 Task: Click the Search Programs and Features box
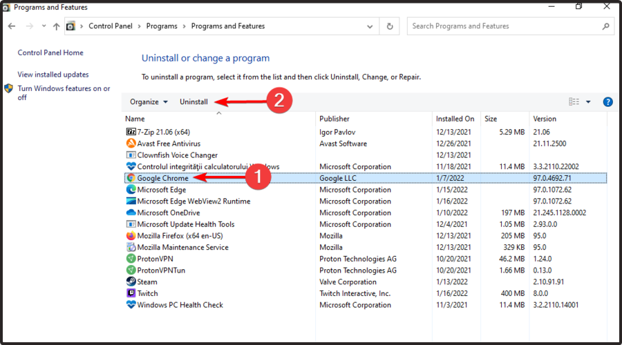click(503, 26)
